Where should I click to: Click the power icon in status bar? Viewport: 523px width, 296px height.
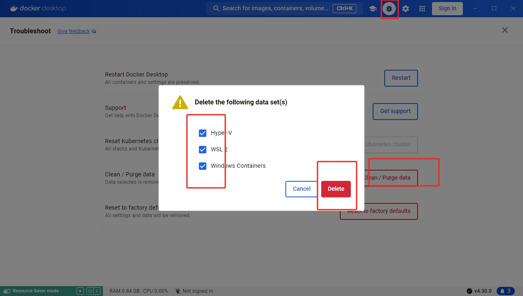[90, 291]
